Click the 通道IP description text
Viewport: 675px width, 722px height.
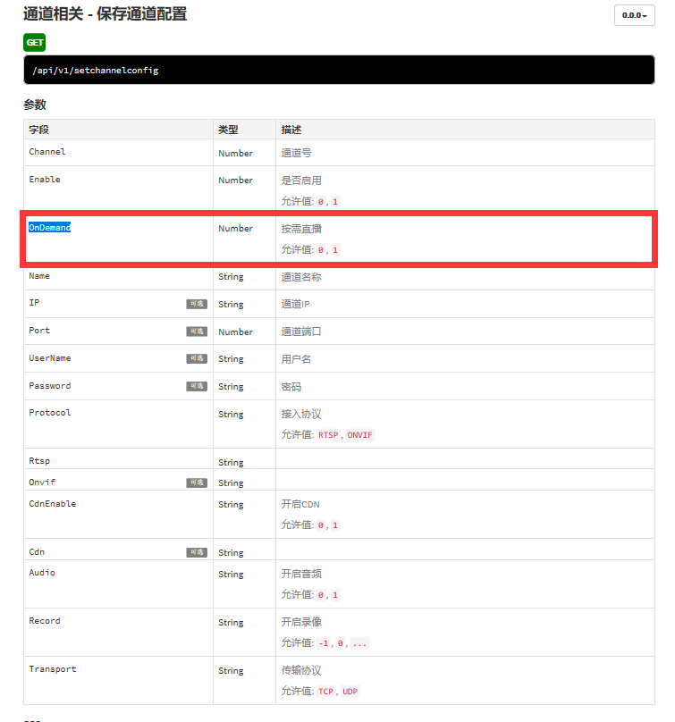(x=295, y=304)
